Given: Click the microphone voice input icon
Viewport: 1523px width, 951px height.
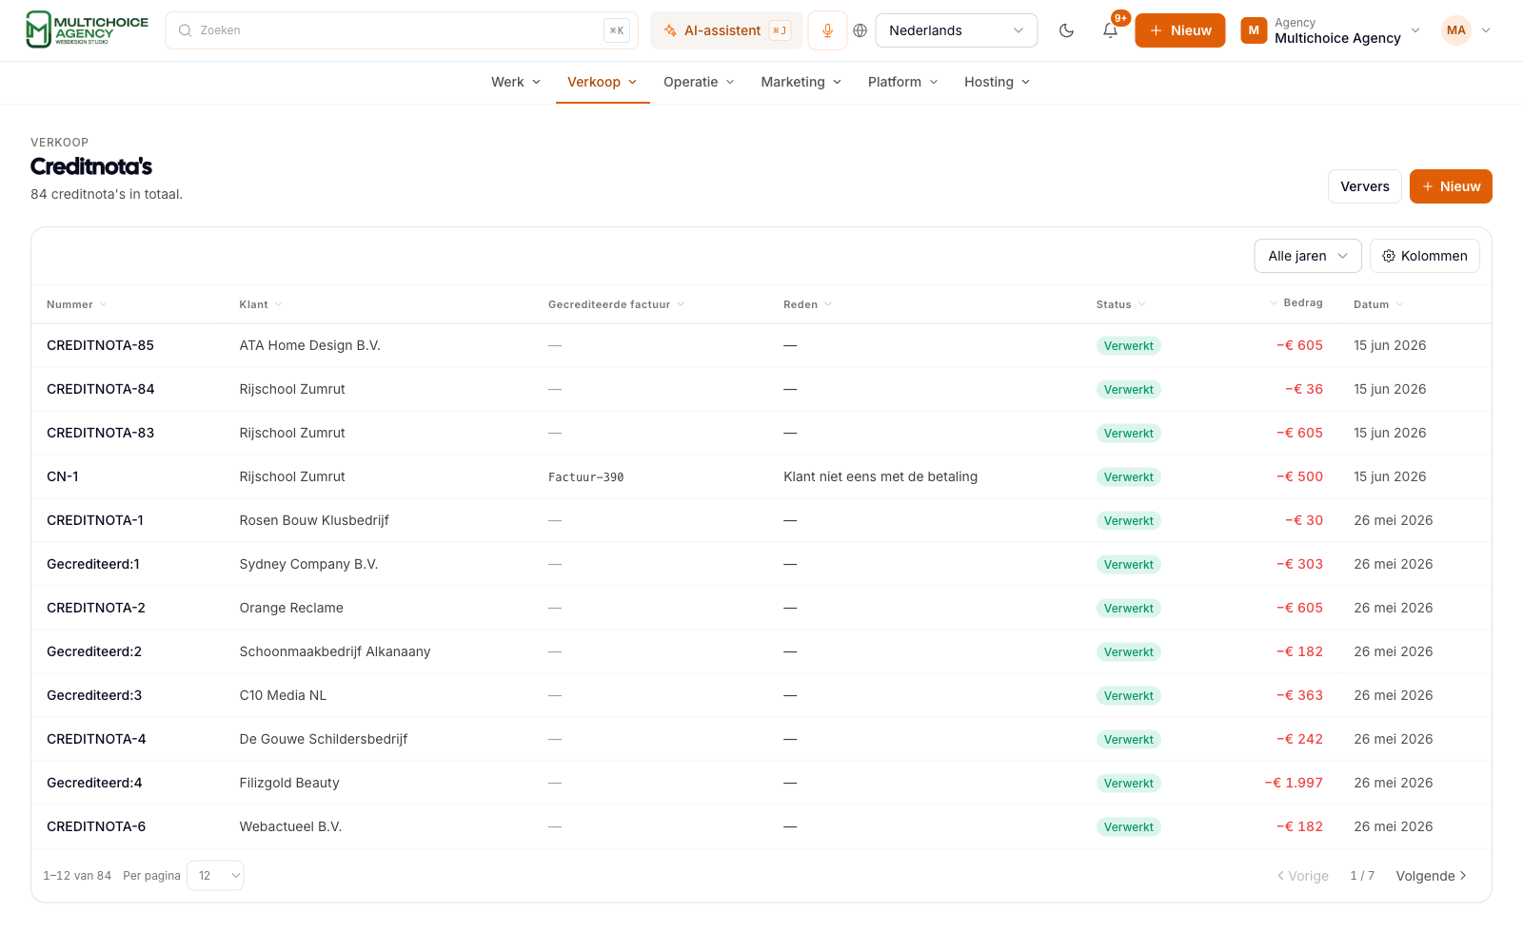Looking at the screenshot, I should (827, 30).
